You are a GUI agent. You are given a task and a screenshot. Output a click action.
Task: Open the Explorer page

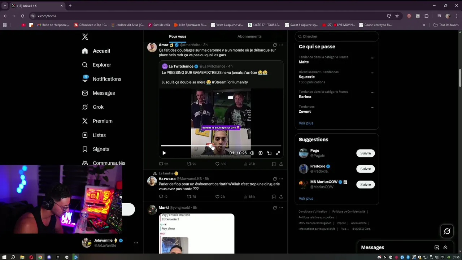96,65
